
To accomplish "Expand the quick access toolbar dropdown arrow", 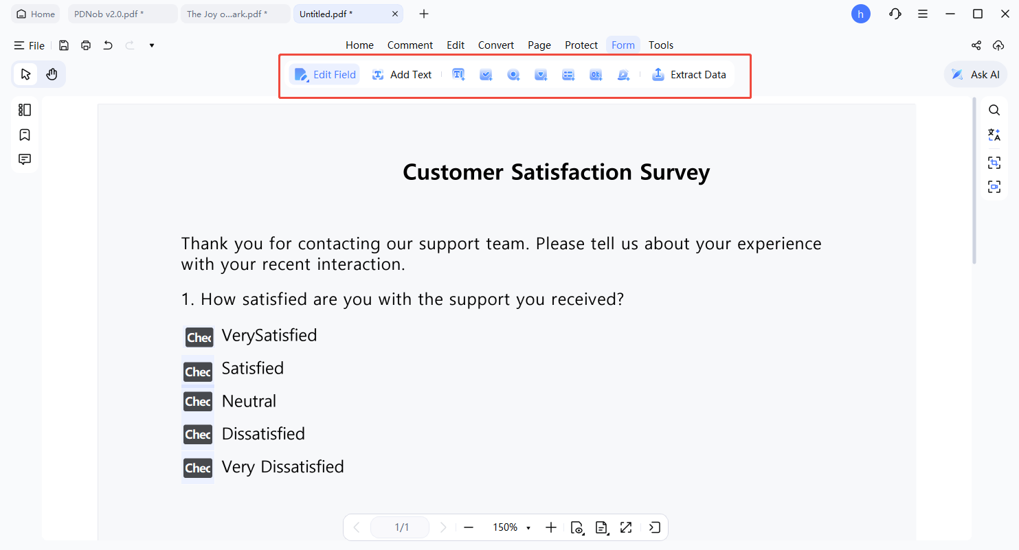I will 152,45.
